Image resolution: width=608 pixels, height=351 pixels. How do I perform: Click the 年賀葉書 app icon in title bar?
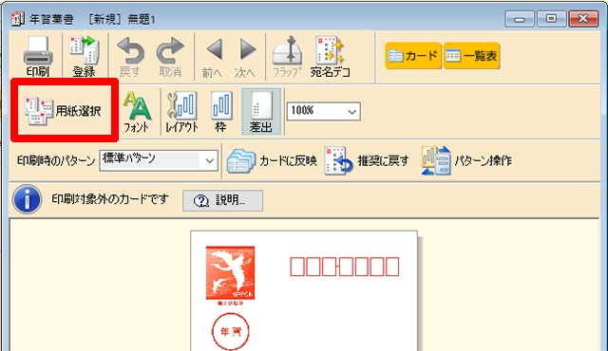coord(18,19)
